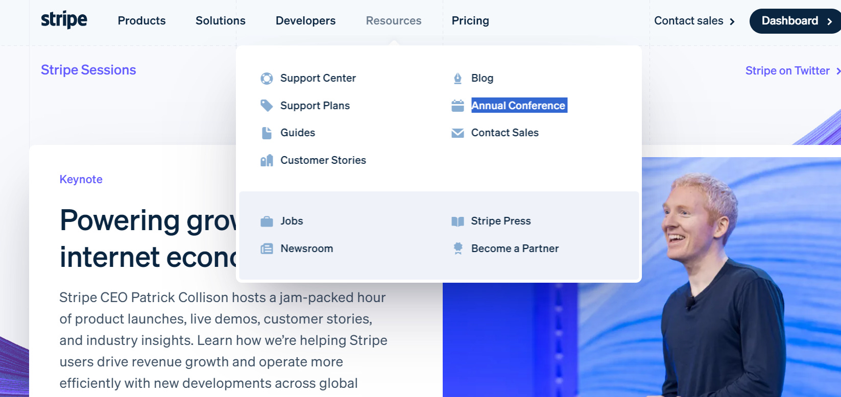
Task: Open Support Center from Resources menu
Action: 318,78
